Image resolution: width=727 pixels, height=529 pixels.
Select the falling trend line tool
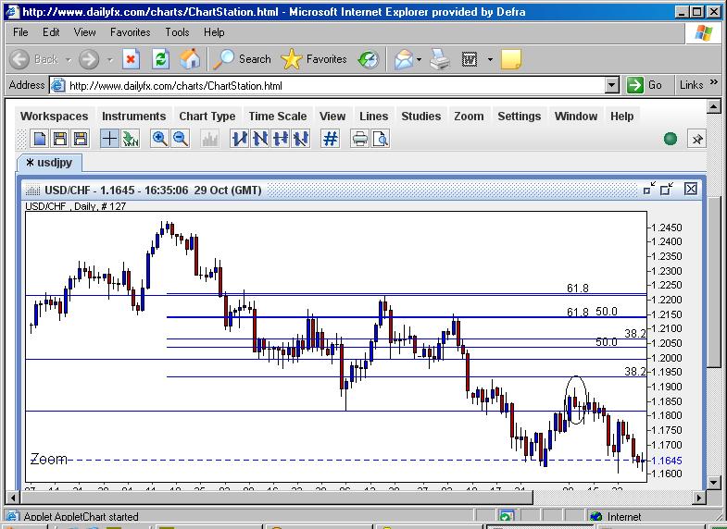click(259, 139)
